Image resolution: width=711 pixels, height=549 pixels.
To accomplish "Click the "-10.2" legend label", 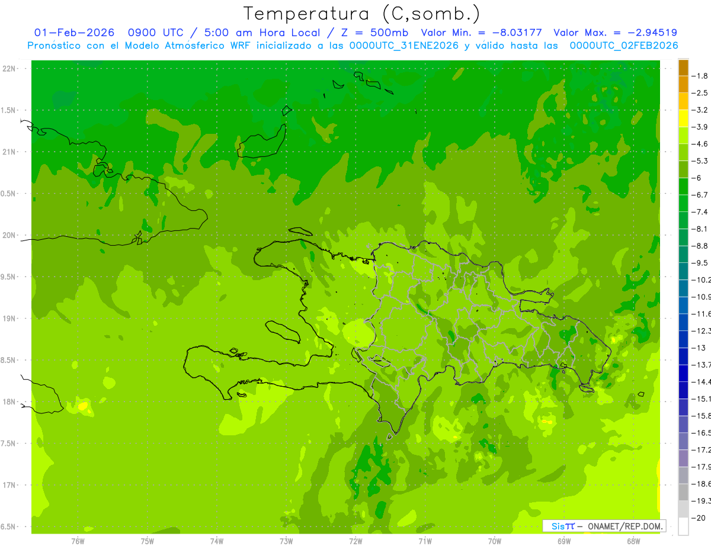I will pos(702,280).
